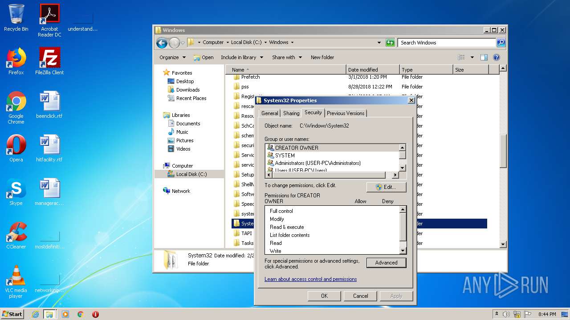This screenshot has height=320, width=570.
Task: Expand Local Disk (C:) breadcrumb arrow
Action: click(x=265, y=43)
